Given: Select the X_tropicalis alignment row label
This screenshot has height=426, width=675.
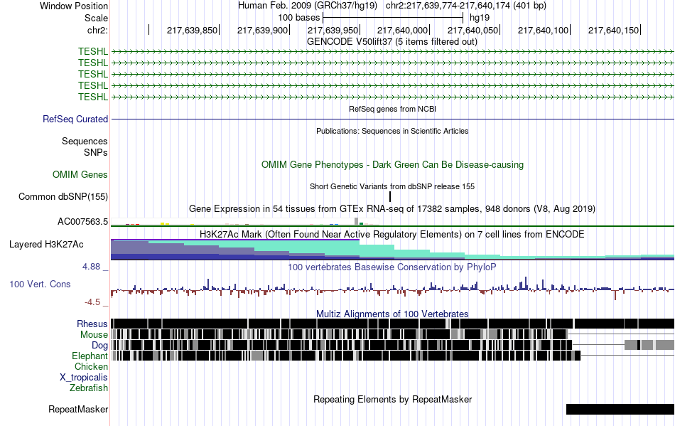Looking at the screenshot, I should [84, 378].
